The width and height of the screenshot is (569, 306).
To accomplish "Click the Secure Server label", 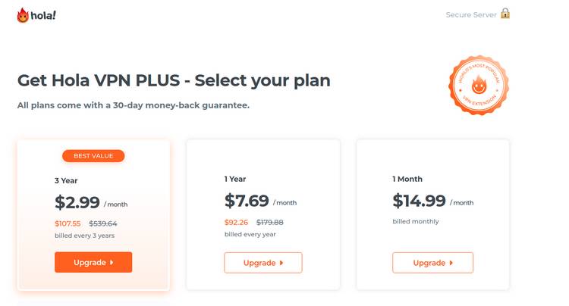I will pyautogui.click(x=471, y=15).
